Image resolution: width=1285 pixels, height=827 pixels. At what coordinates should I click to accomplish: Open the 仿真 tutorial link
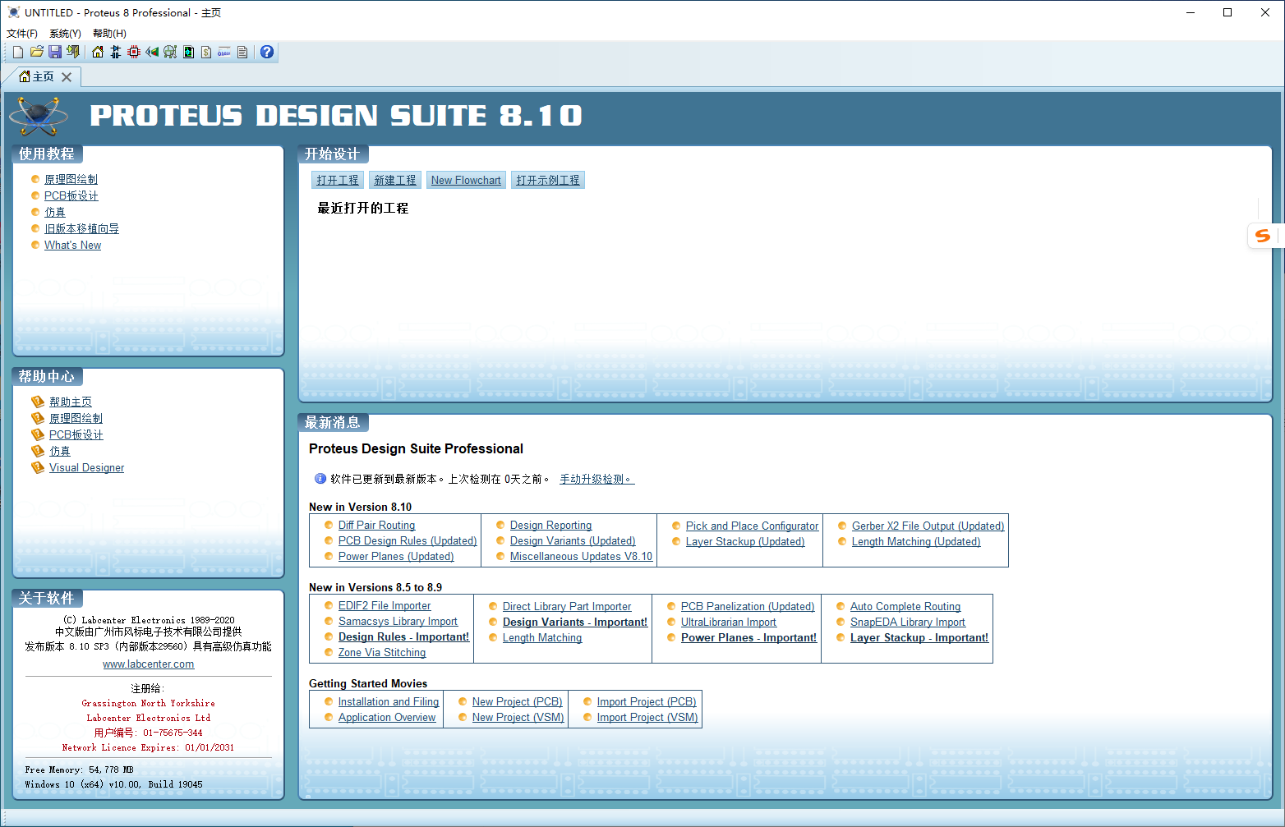coord(55,212)
